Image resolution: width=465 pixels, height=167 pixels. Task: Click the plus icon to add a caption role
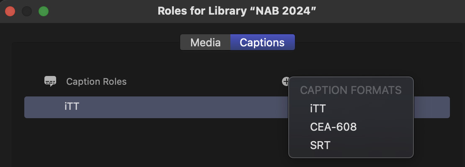pyautogui.click(x=285, y=81)
